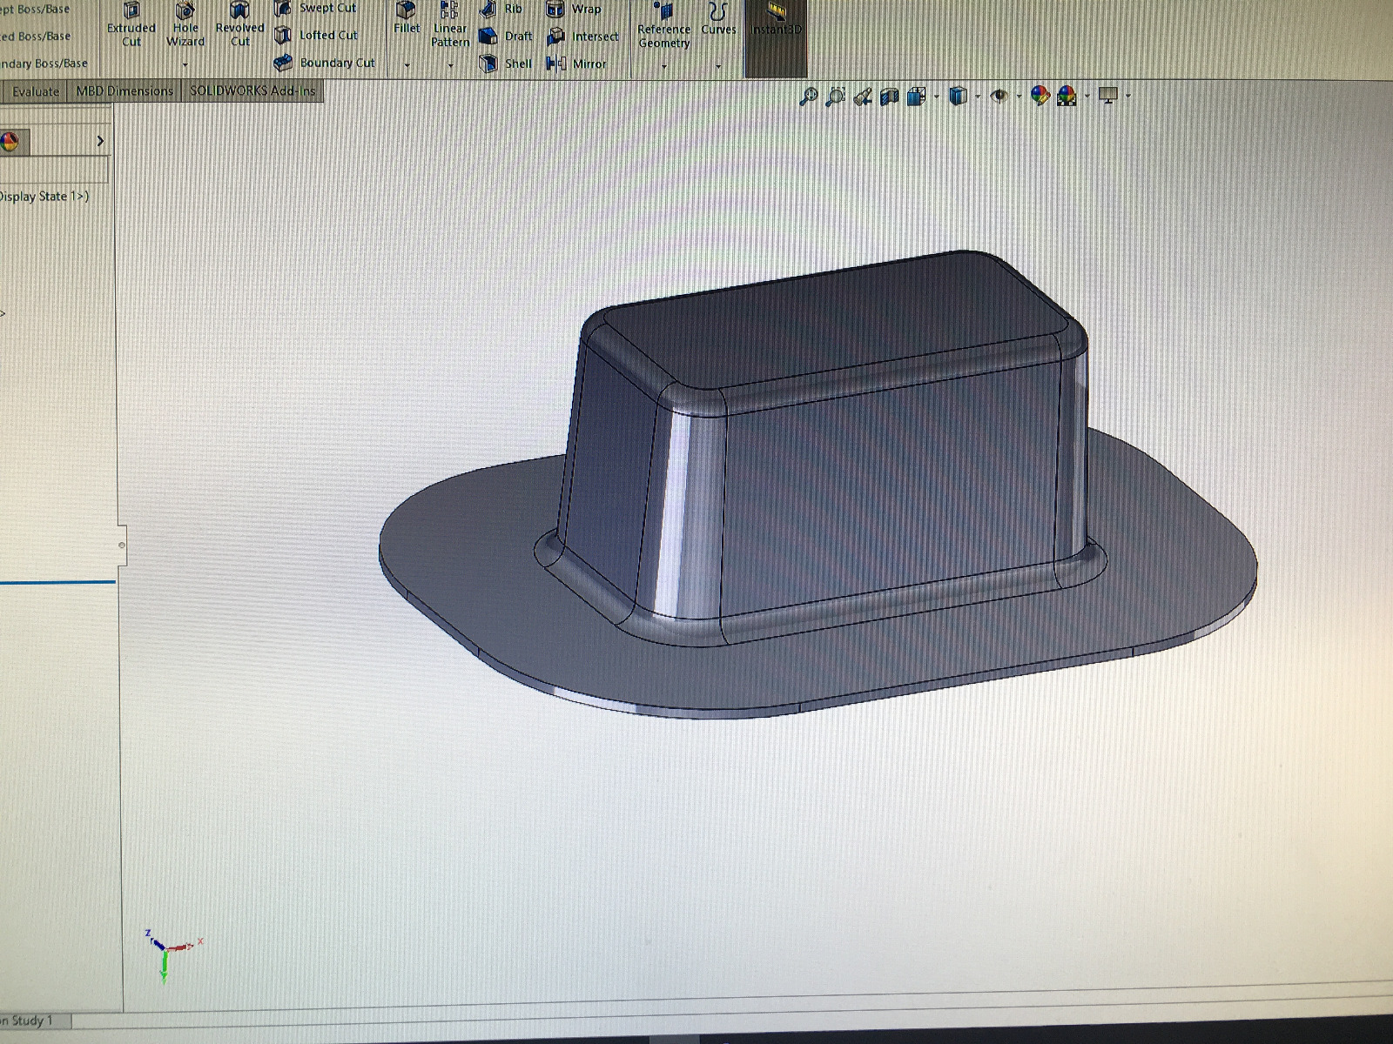Expand the Reference Geometry dropdown arrow
Screen dimensions: 1393x1044
[663, 66]
